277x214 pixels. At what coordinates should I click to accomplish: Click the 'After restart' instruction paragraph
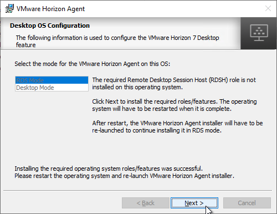pyautogui.click(x=177, y=126)
